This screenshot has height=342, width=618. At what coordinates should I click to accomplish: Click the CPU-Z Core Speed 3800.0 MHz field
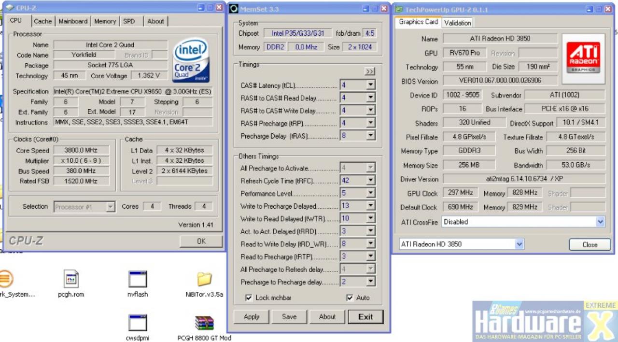click(81, 150)
